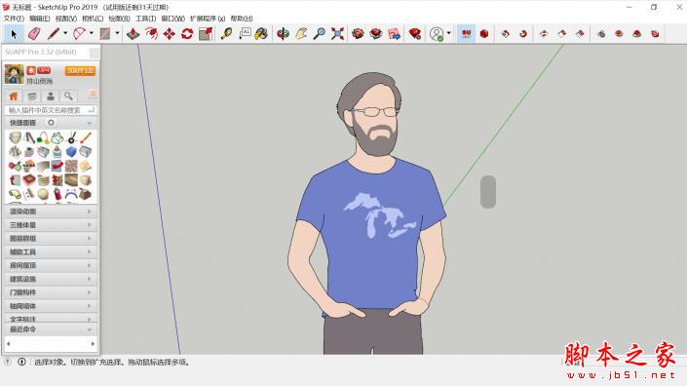The image size is (687, 386).
Task: Open Shapes tool dropdown arrow
Action: tap(117, 33)
